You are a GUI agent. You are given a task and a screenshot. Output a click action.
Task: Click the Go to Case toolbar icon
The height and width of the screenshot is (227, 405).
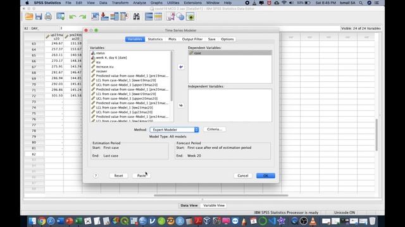point(95,17)
